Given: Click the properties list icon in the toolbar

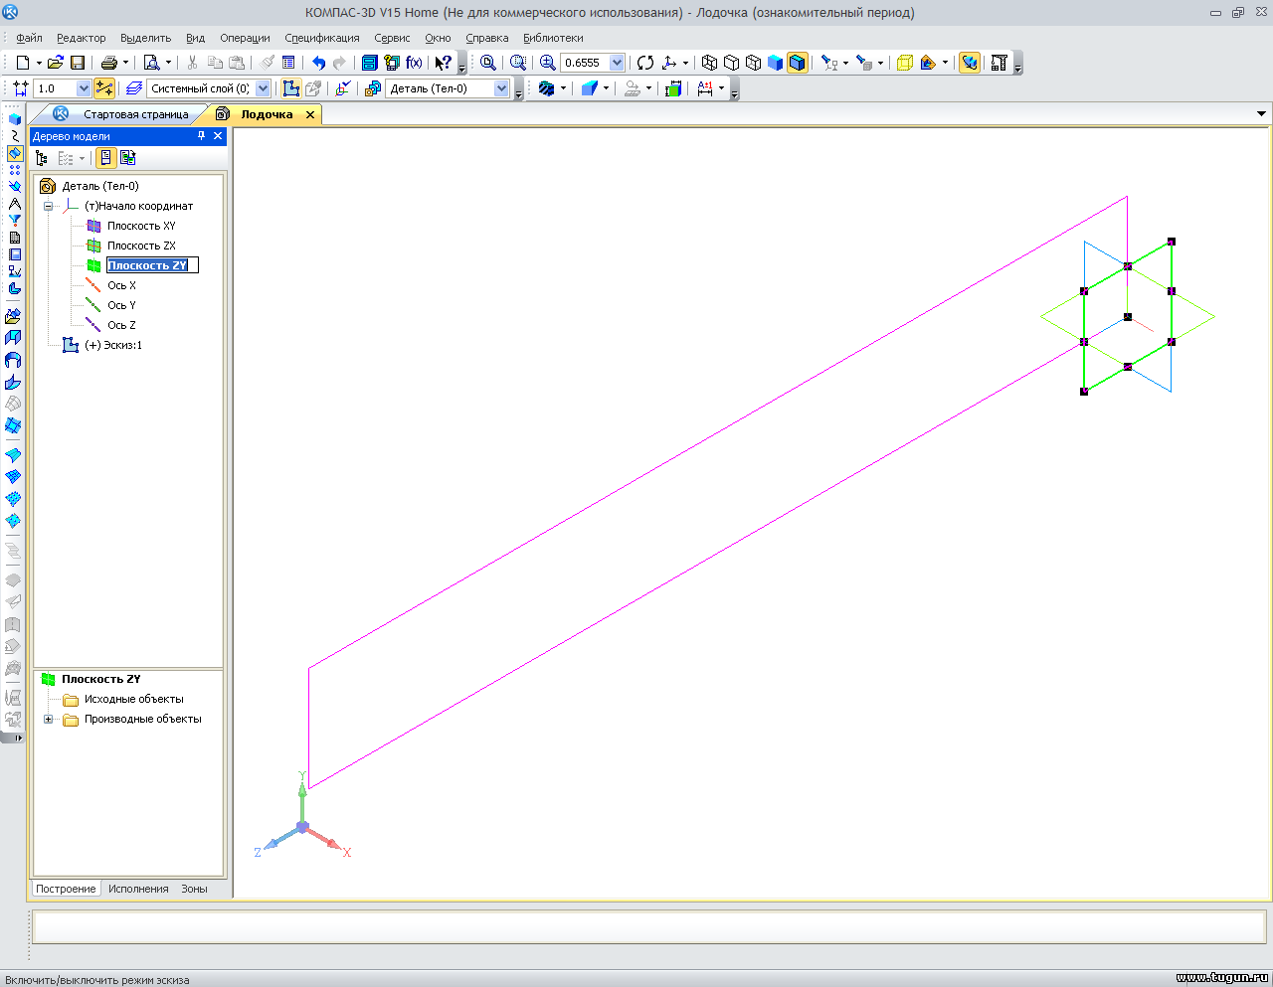Looking at the screenshot, I should point(288,63).
